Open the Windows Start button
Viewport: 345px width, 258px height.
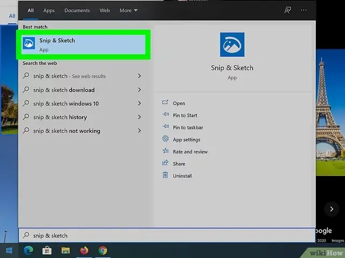coord(9,250)
